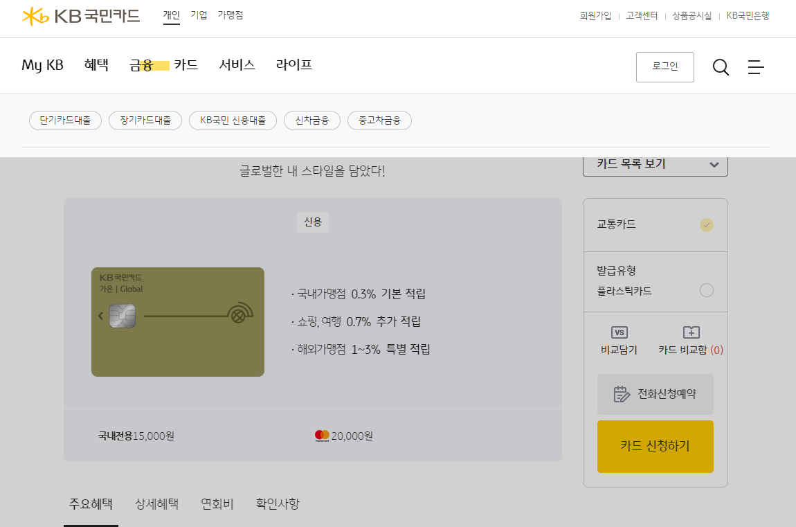Go to the 고객센터 link
Screen dimensions: 796x527
[x=642, y=16]
